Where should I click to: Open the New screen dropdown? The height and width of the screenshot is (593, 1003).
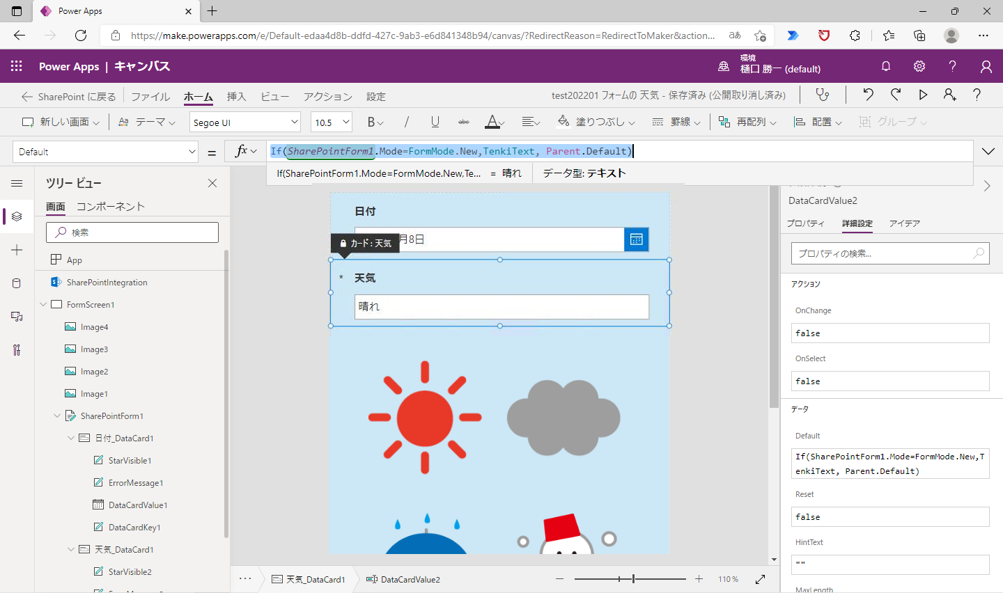coord(61,122)
